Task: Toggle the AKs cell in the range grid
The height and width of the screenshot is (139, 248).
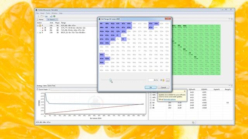Action: [107, 24]
